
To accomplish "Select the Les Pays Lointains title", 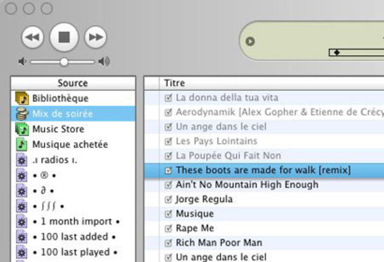I will click(x=217, y=141).
